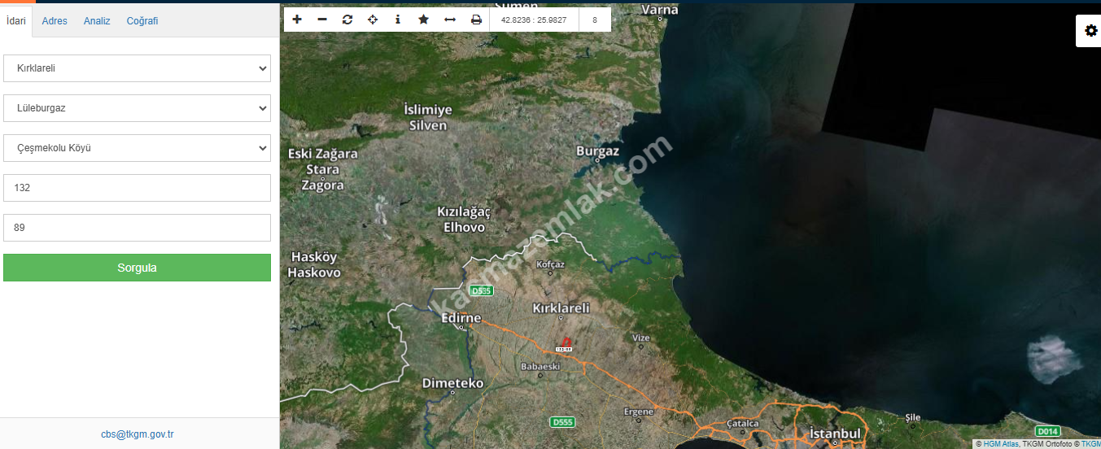Click the field containing 132
1101x449 pixels.
(x=137, y=188)
